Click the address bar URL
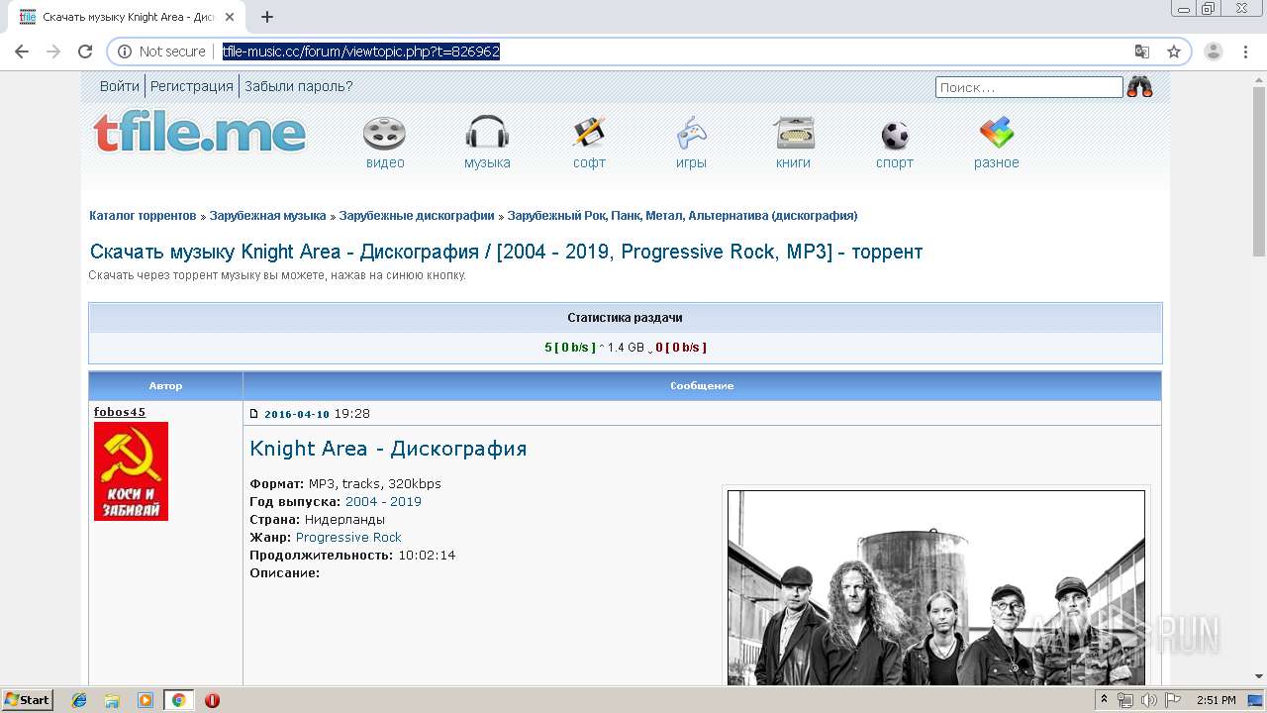 coord(361,51)
